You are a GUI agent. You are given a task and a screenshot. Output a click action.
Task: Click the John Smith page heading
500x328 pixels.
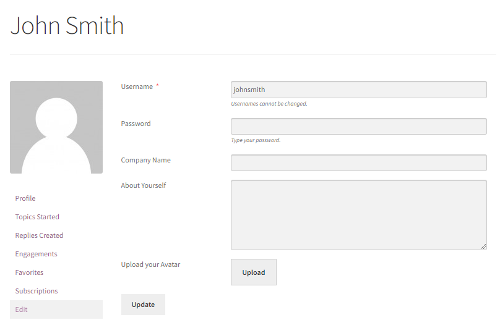tap(67, 25)
